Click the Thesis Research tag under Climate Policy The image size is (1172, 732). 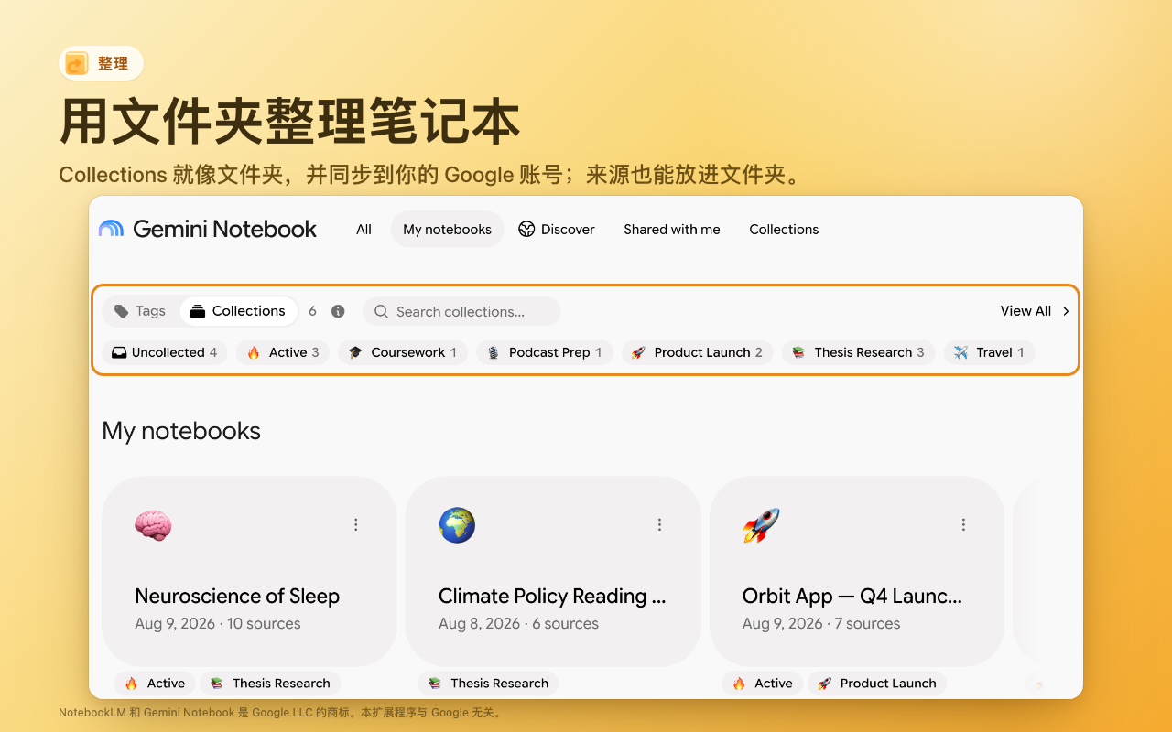[488, 684]
